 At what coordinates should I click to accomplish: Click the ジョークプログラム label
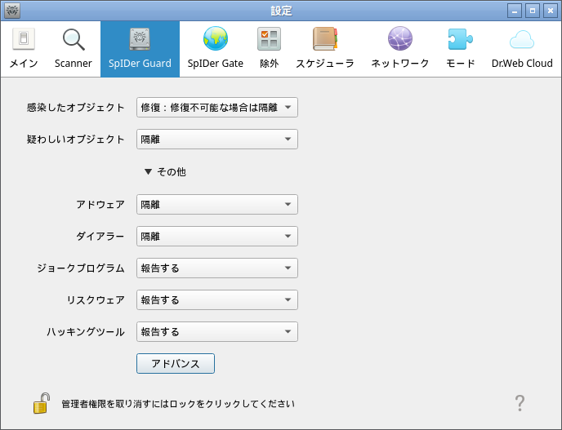(x=81, y=268)
